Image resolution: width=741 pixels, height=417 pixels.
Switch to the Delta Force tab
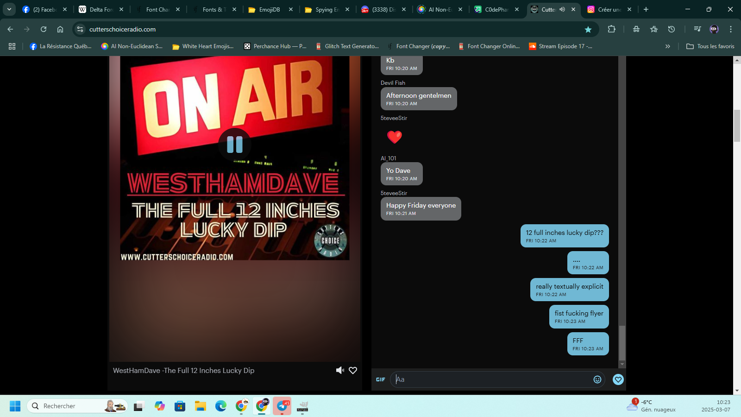pos(100,9)
